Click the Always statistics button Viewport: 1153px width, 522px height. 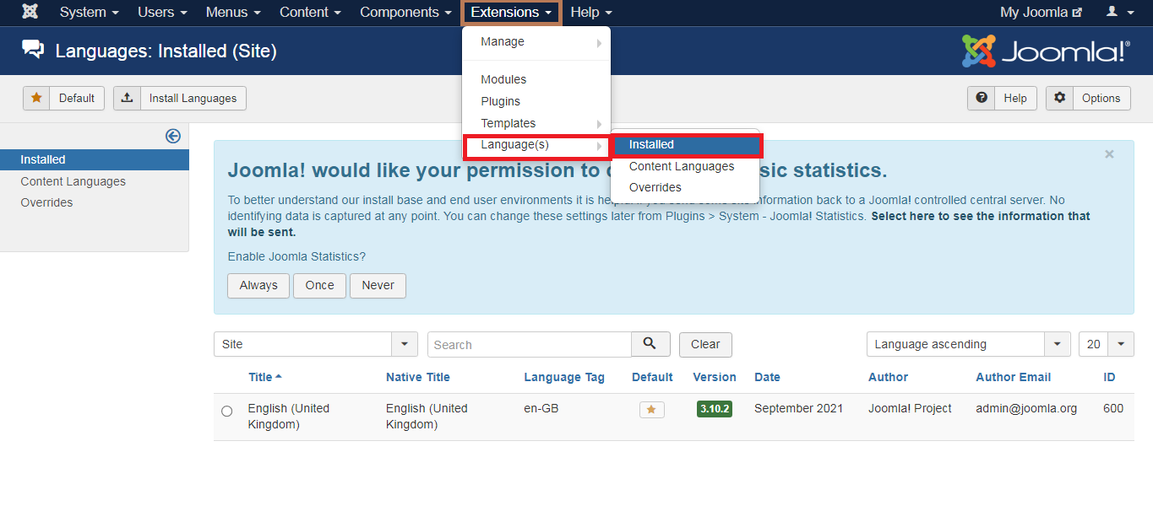(x=258, y=285)
